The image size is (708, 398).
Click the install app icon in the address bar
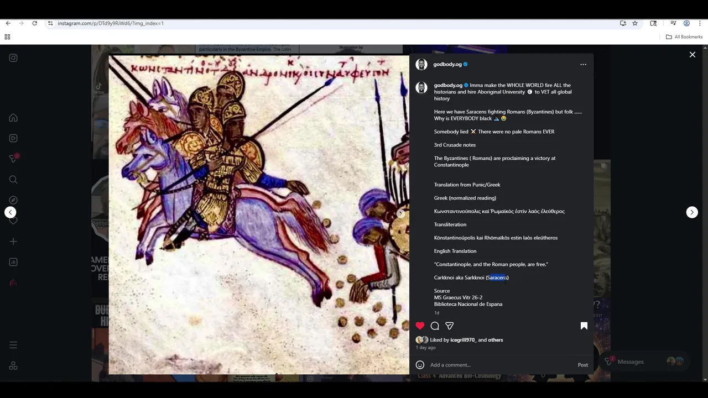623,23
